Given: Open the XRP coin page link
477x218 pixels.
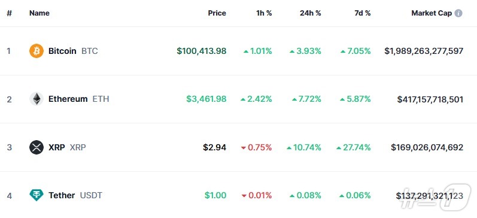Looking at the screenshot, I should click(x=57, y=147).
